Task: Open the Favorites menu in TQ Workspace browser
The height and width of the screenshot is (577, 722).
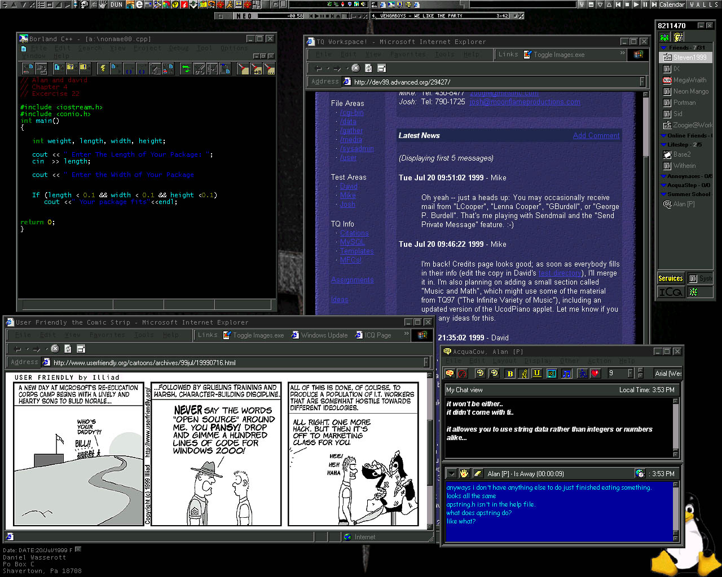Action: (408, 55)
